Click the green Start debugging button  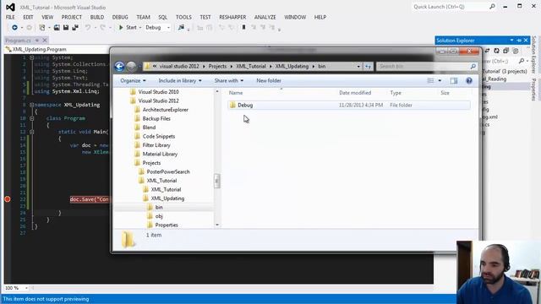point(128,28)
